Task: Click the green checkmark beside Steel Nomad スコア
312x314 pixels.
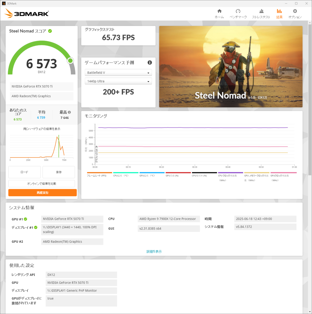Action: tap(50, 31)
